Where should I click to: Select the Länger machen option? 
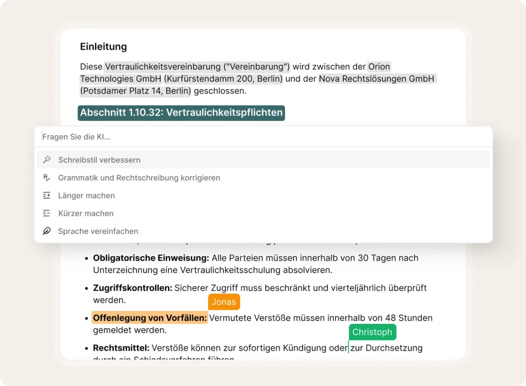[x=86, y=196]
